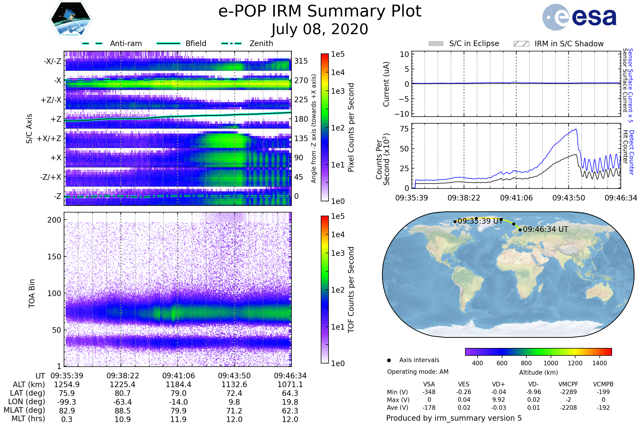Click the CASSIOPE satellite mission logo

coord(71,19)
